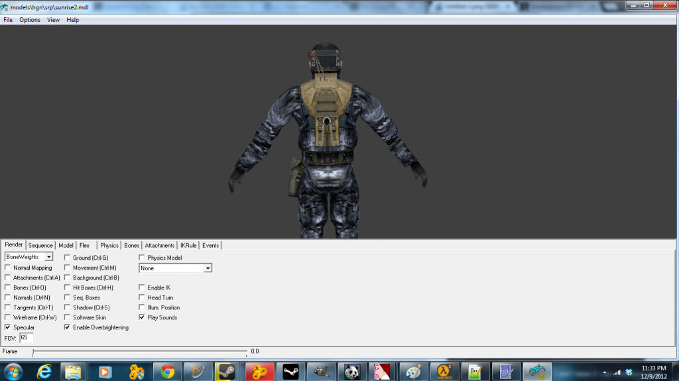This screenshot has width=679, height=381.
Task: Enable Ground (Ctrl-G) checkbox
Action: pyautogui.click(x=67, y=258)
